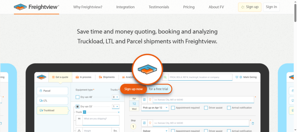Click the Sign in button

pyautogui.click(x=271, y=7)
